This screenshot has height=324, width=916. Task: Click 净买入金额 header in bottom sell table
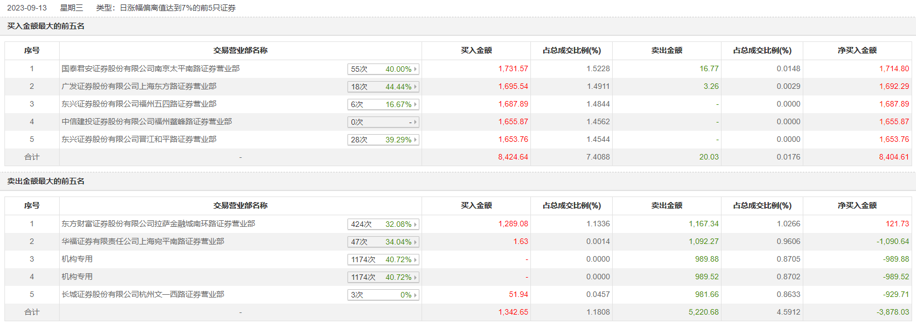(x=857, y=206)
